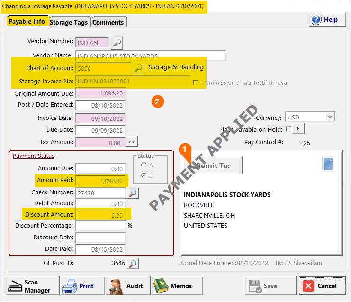Print the storage payable
Screen dimensions: 351x302
tap(82, 286)
